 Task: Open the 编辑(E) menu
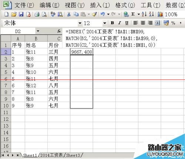50,5
